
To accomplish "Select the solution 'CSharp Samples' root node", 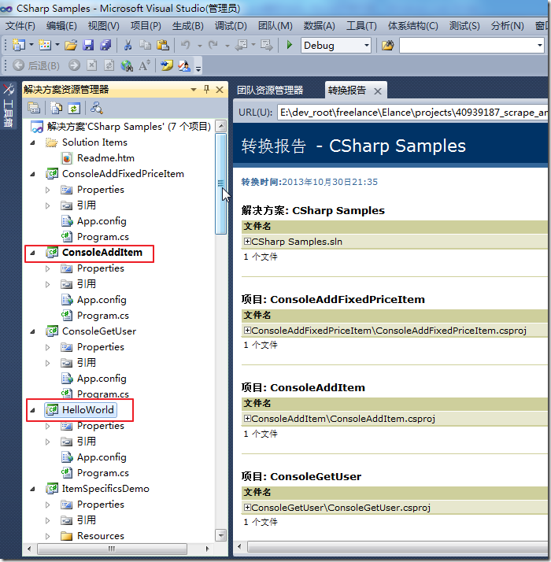I will point(129,127).
